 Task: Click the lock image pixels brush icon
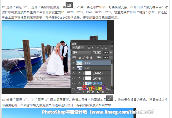(83, 57)
